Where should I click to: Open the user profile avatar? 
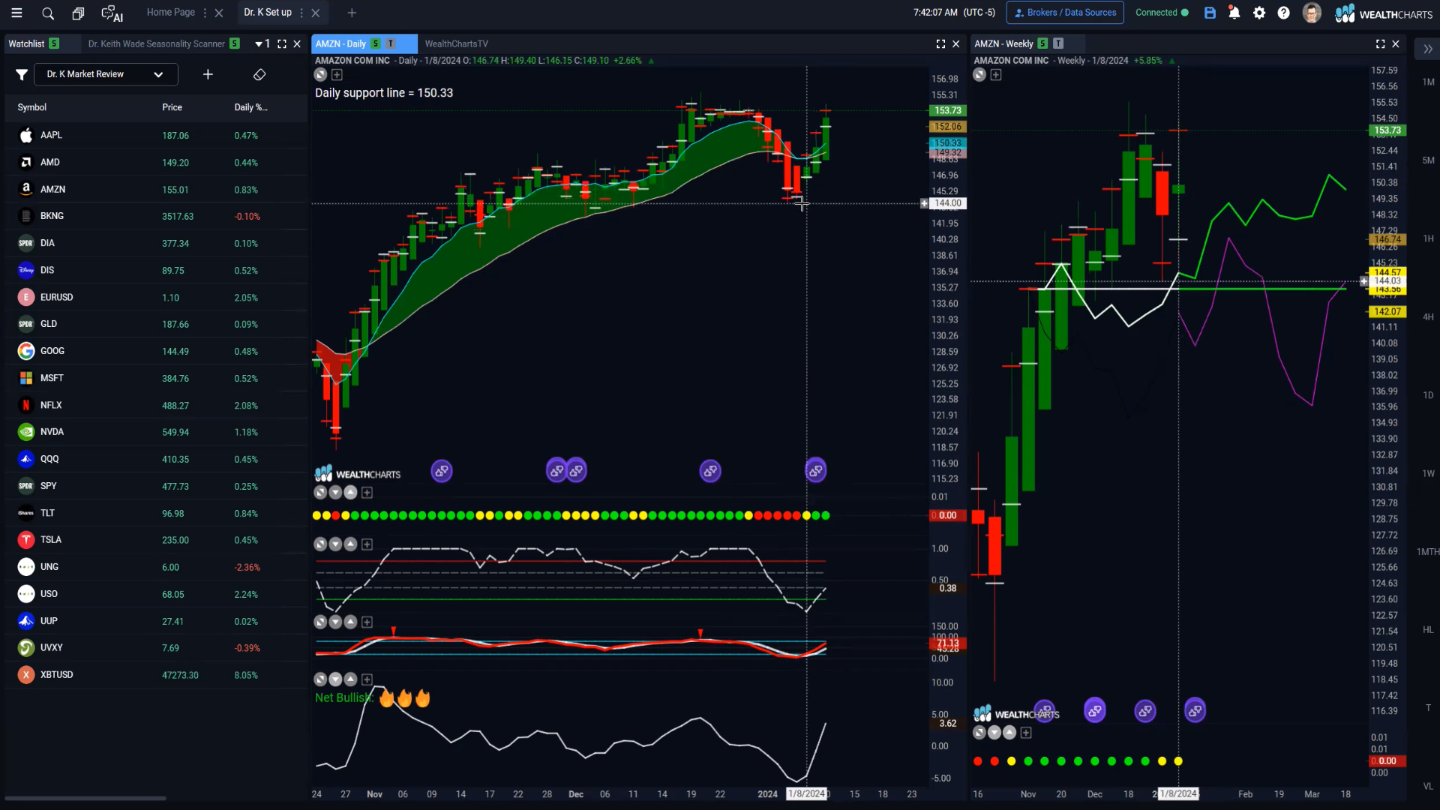(x=1312, y=13)
